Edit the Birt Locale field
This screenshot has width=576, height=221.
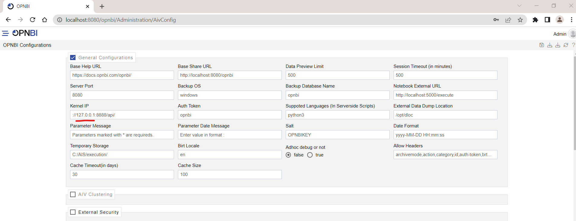coord(230,155)
